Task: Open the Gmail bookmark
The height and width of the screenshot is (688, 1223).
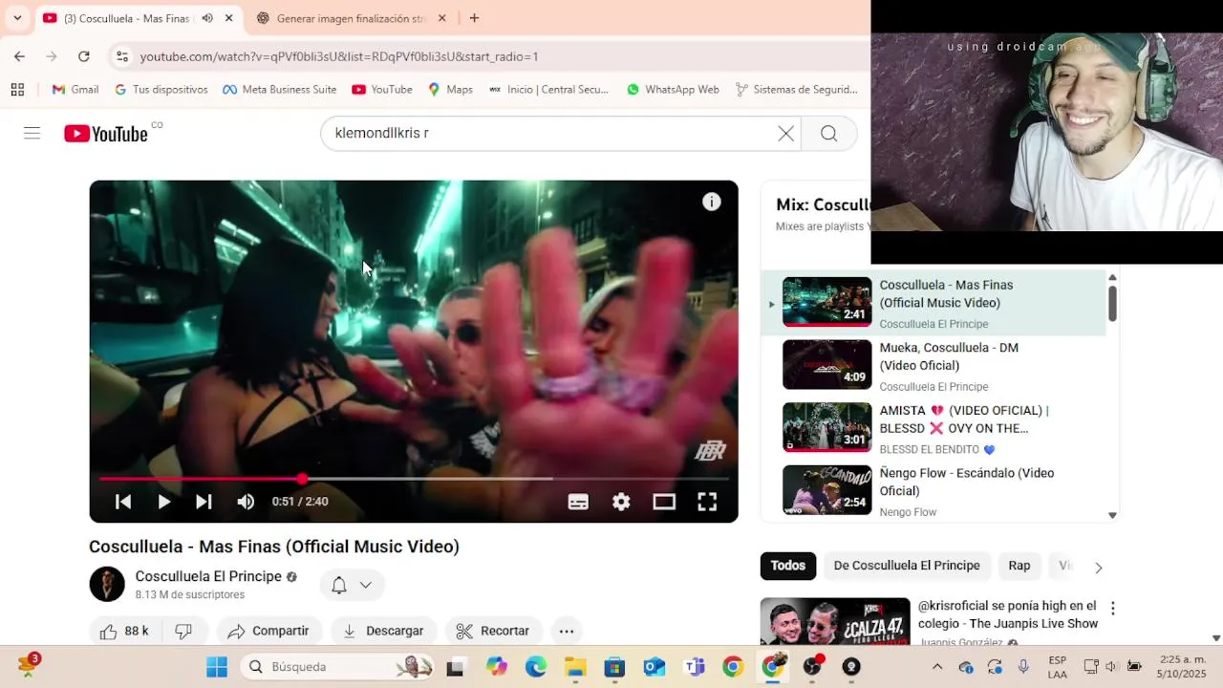Action: pyautogui.click(x=75, y=89)
